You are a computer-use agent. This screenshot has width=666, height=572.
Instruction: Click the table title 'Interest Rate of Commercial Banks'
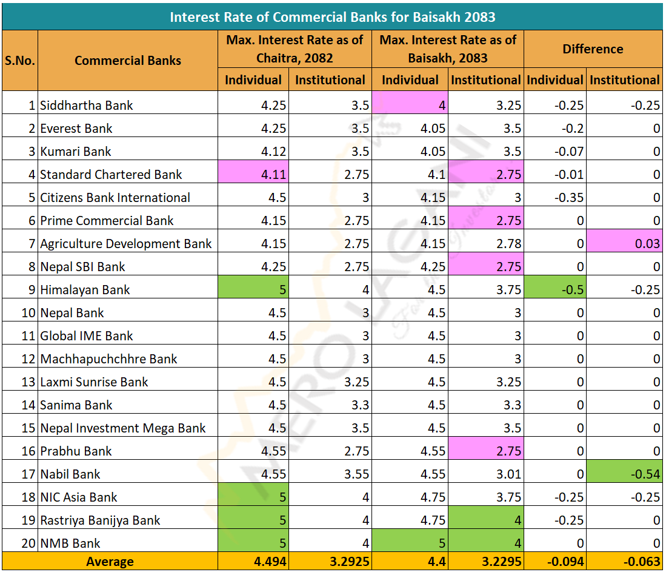tap(332, 16)
